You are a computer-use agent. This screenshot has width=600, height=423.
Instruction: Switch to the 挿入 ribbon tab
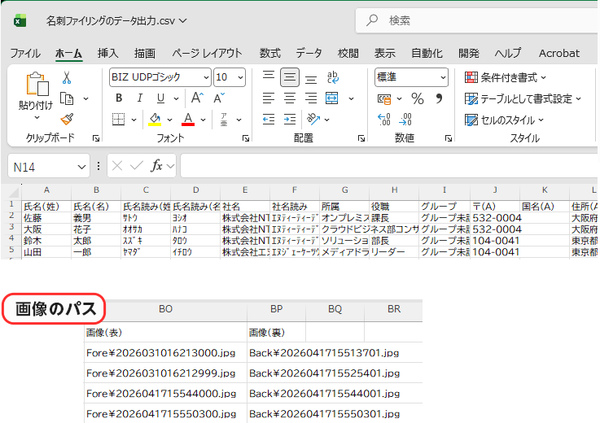[107, 53]
